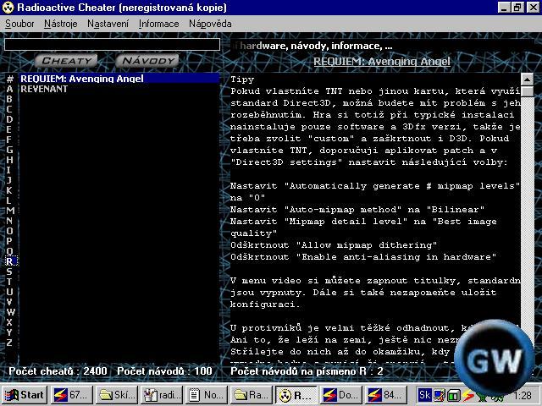The height and width of the screenshot is (406, 542).
Task: Select letter E in the index
Action: click(x=9, y=129)
